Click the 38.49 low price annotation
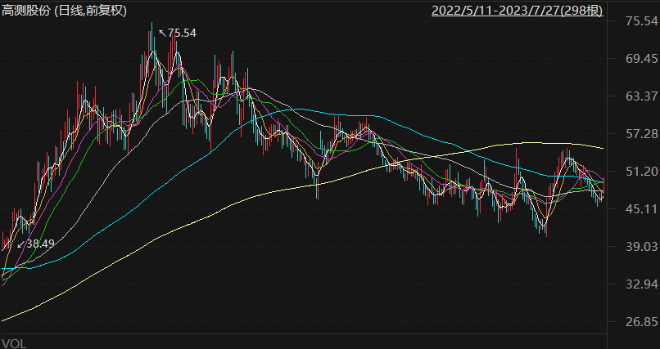Image resolution: width=660 pixels, height=349 pixels. click(x=36, y=244)
